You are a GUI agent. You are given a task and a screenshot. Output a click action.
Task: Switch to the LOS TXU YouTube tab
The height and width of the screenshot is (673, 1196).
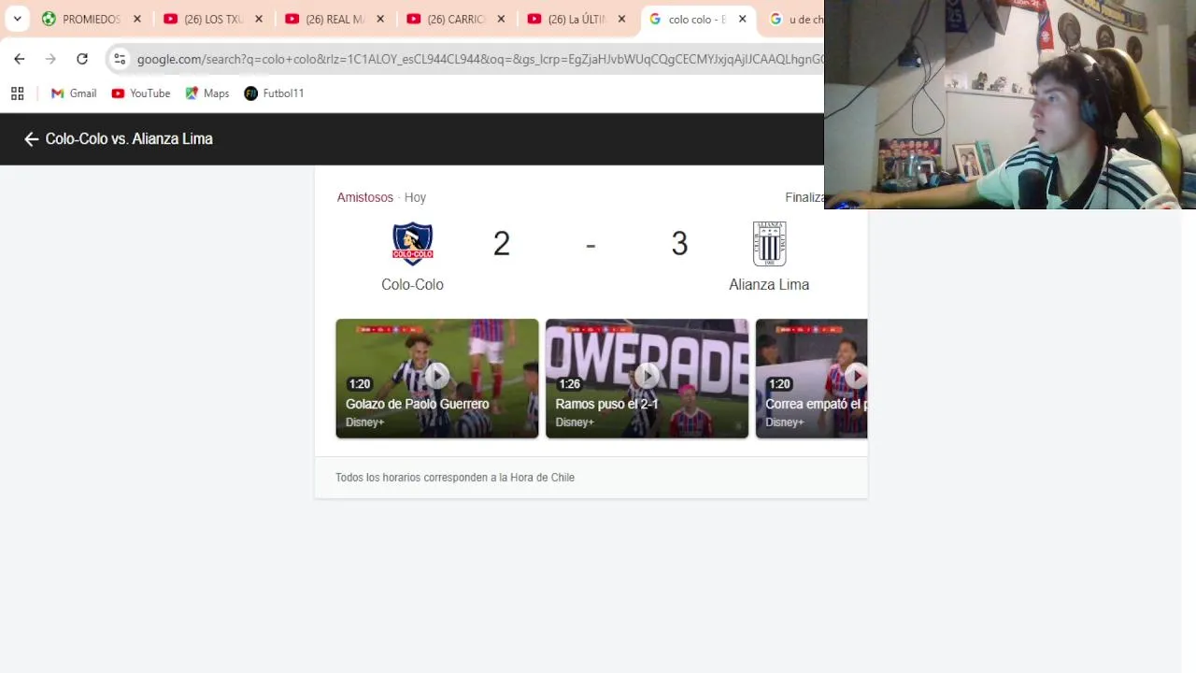[213, 19]
